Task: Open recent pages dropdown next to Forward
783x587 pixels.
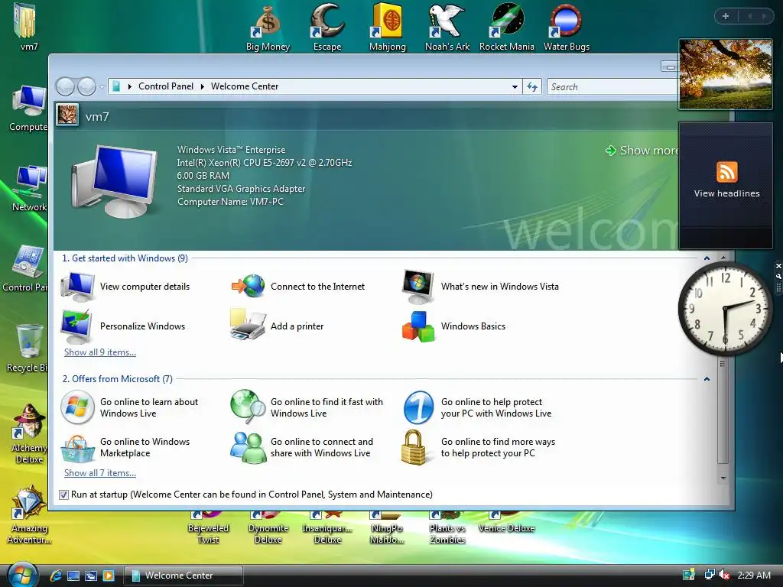Action: pos(102,87)
